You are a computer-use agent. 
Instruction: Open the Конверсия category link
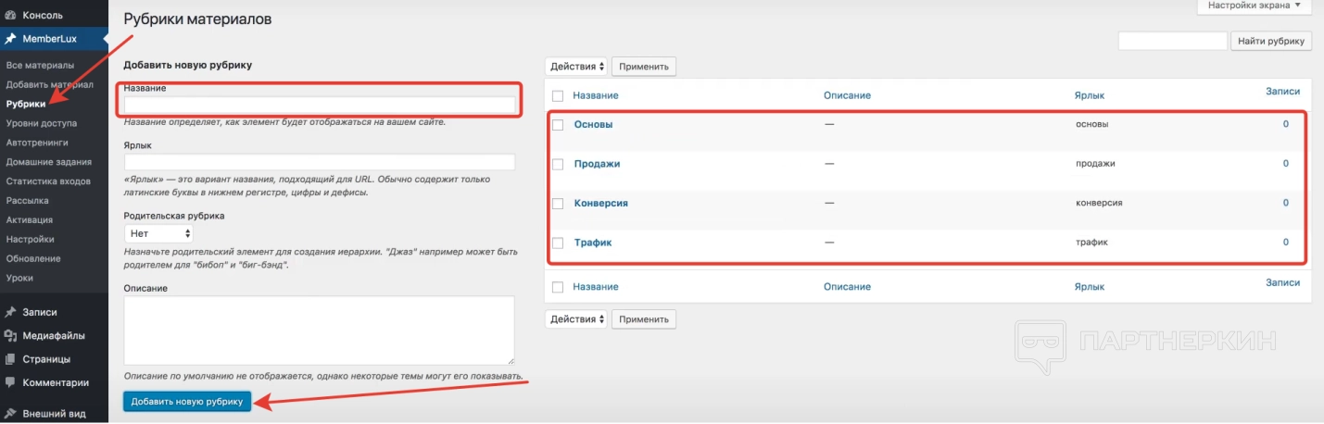point(601,203)
